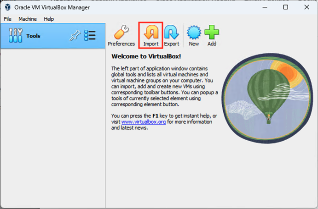Open the Tools list menu icon
Image resolution: width=318 pixels, height=209 pixels.
[90, 36]
